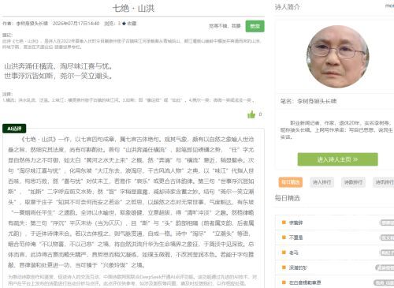This screenshot has height=288, width=394.
Task: Open the 诗讯排行 tab
Action: click(384, 182)
